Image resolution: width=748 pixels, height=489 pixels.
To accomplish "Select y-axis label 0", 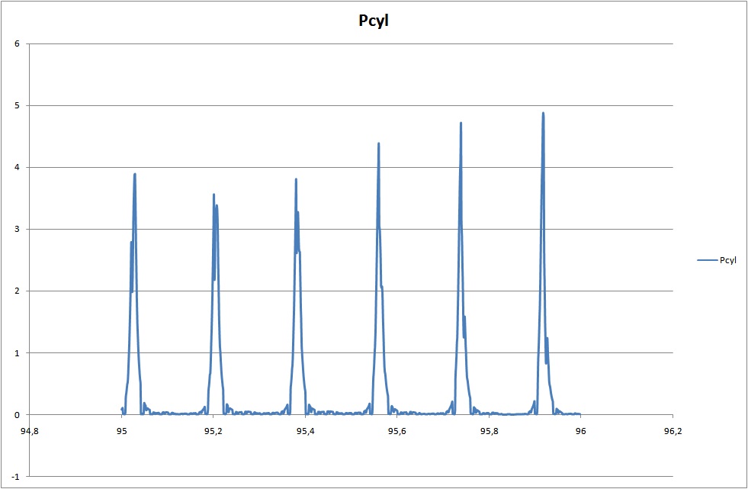I will coord(18,415).
